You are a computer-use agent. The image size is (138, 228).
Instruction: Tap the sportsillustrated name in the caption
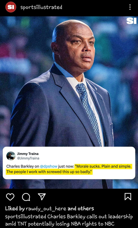point(26,217)
